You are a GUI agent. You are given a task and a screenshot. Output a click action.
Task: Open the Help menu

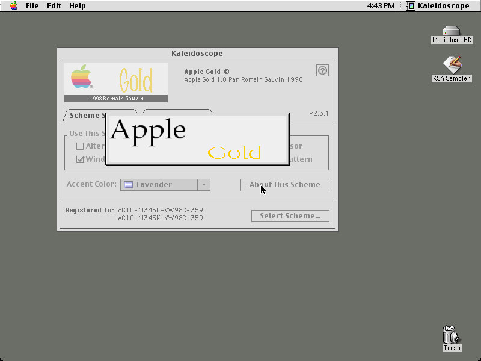click(x=78, y=6)
